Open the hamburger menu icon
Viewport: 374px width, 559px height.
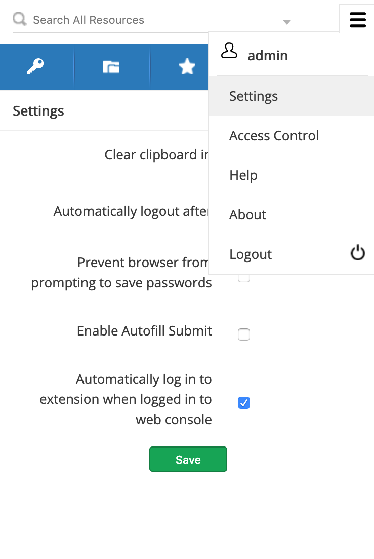click(x=357, y=20)
